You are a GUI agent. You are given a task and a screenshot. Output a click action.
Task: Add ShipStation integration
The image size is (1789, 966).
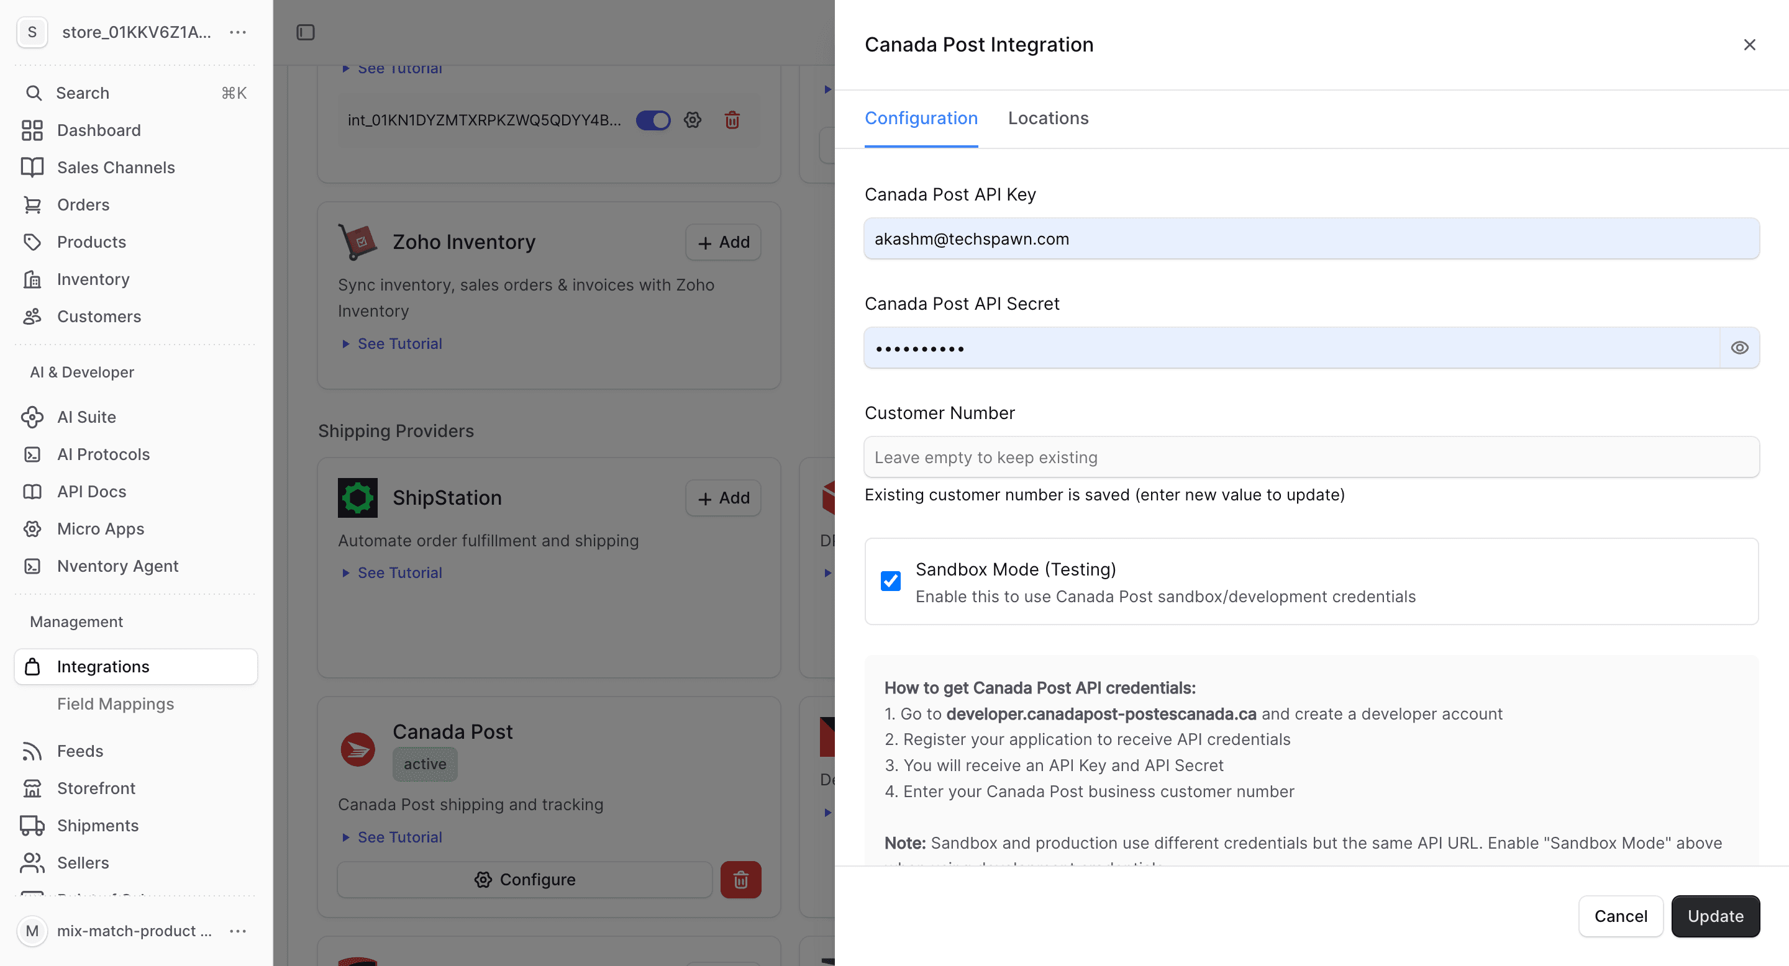point(723,499)
